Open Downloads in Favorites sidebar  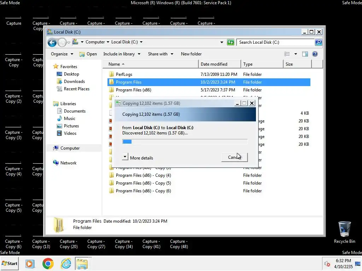pos(71,82)
